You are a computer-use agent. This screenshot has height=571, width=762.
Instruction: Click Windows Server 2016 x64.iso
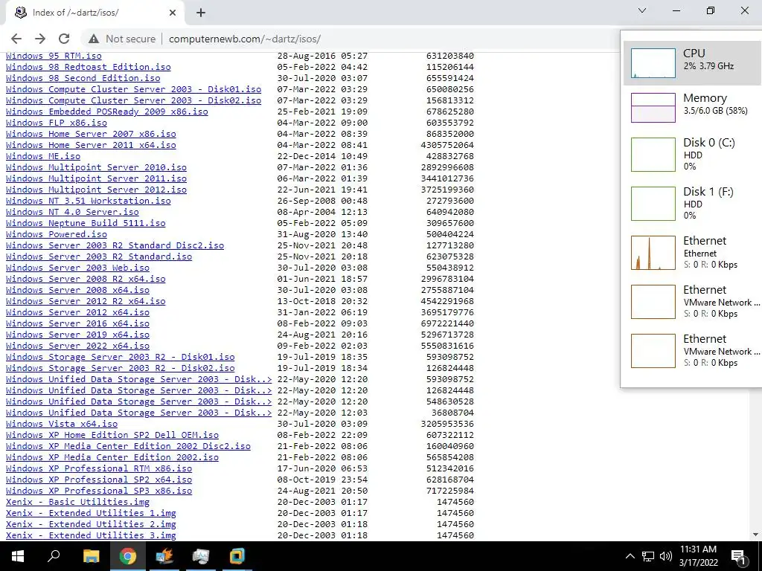click(77, 324)
